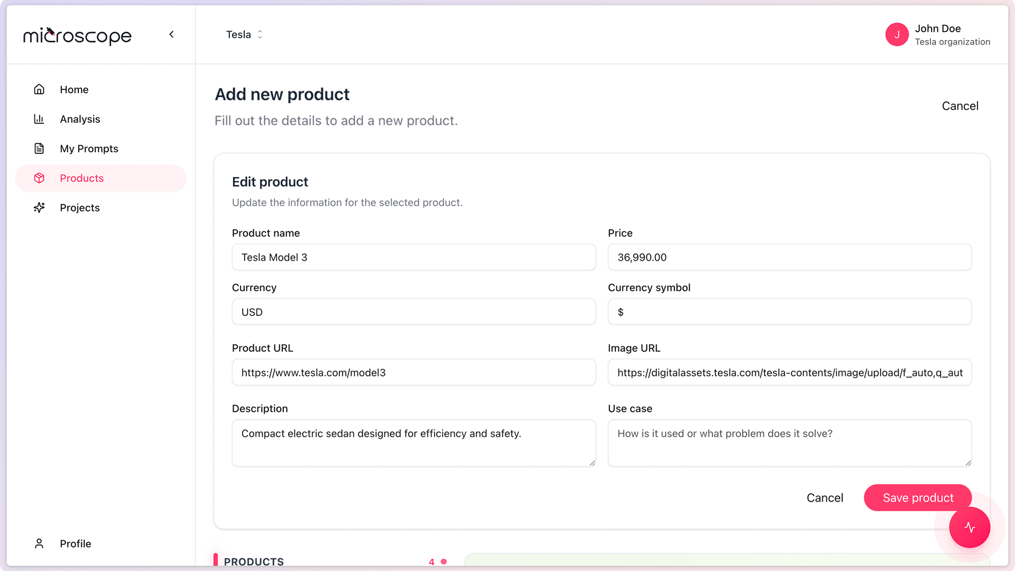Collapse the sidebar with the chevron

click(x=171, y=34)
